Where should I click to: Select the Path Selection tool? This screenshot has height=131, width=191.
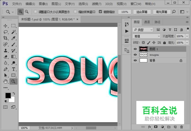click(5, 75)
